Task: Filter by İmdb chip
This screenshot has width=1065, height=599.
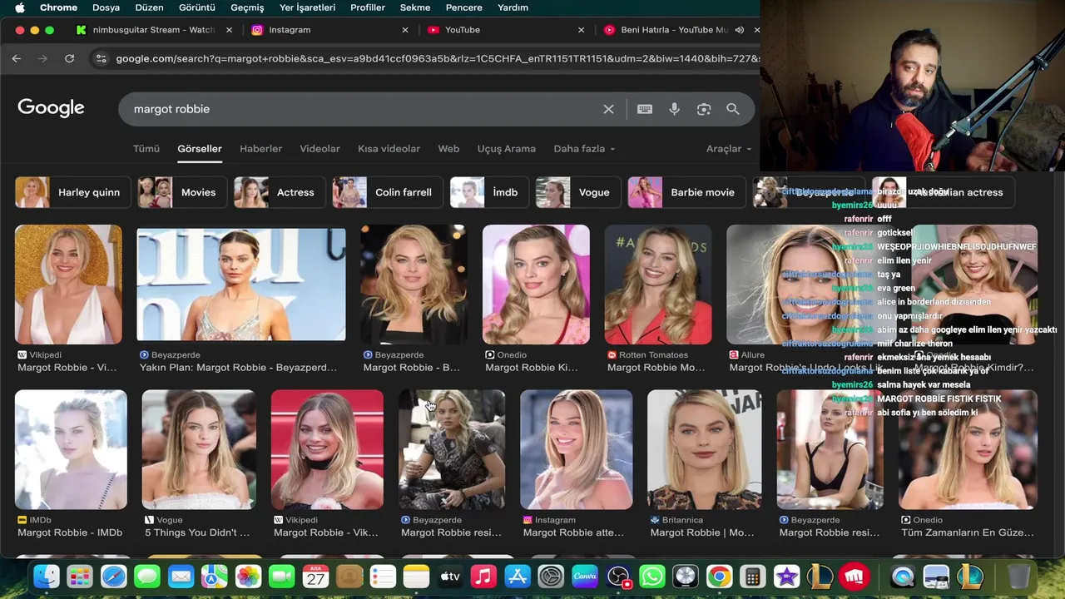Action: click(489, 192)
